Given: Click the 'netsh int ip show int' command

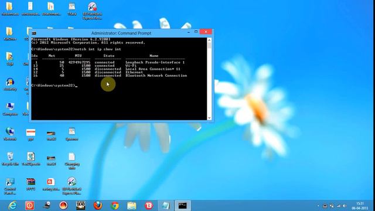Looking at the screenshot, I should pyautogui.click(x=98, y=49).
